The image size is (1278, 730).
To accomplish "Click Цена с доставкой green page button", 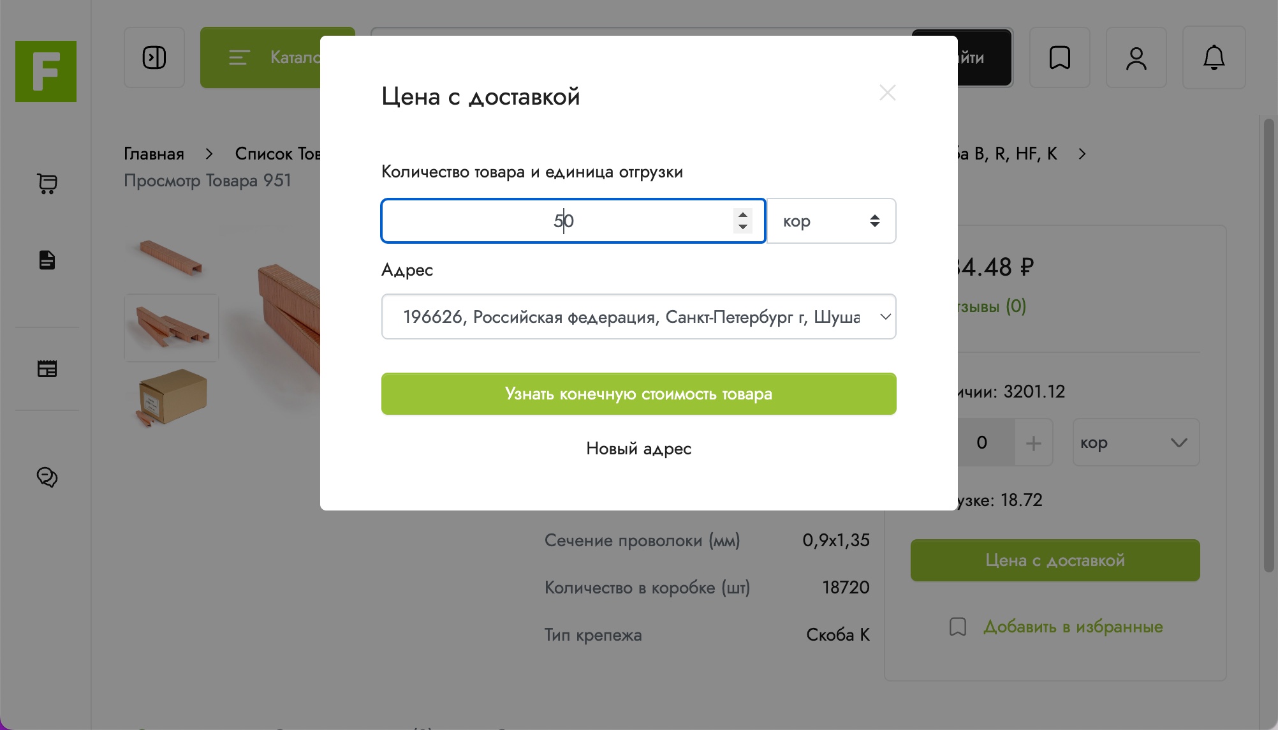I will [1055, 560].
